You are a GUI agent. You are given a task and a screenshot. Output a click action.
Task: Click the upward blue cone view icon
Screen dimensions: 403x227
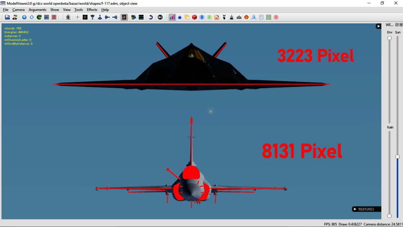(100, 17)
